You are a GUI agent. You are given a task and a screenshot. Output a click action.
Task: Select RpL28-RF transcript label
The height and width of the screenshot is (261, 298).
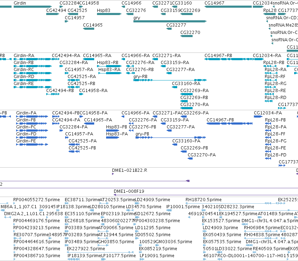tap(275, 77)
